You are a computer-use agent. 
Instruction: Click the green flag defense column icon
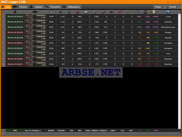tap(128, 12)
